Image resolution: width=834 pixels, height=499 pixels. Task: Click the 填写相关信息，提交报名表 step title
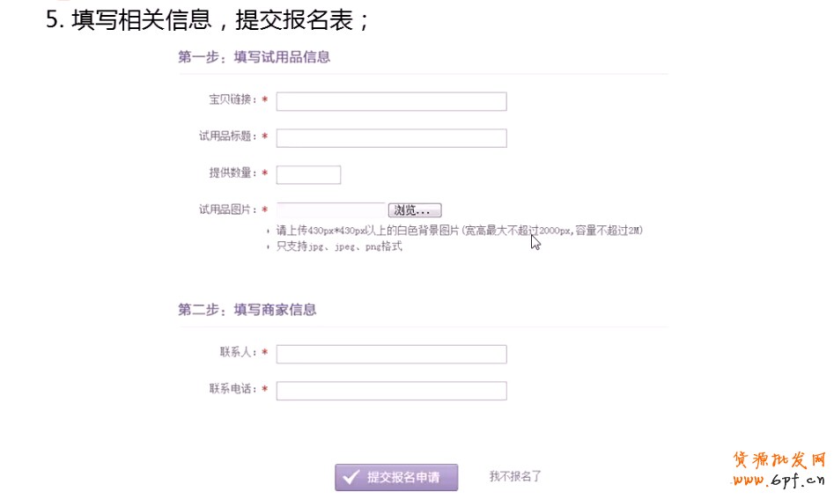pyautogui.click(x=208, y=19)
